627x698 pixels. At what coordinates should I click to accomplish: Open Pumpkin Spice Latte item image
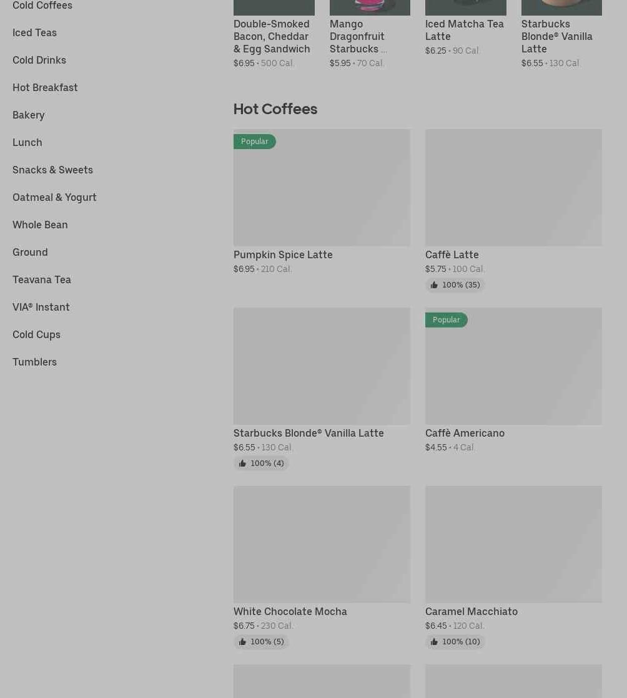pyautogui.click(x=322, y=187)
